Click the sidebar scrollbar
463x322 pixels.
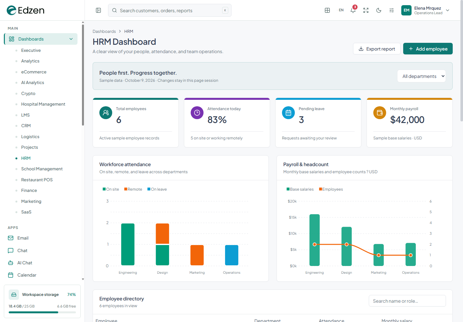point(83,76)
